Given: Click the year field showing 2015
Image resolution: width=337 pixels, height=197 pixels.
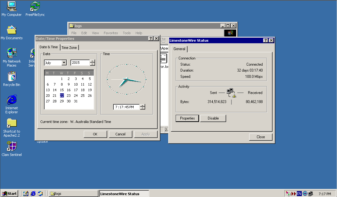Looking at the screenshot, I should click(x=80, y=63).
